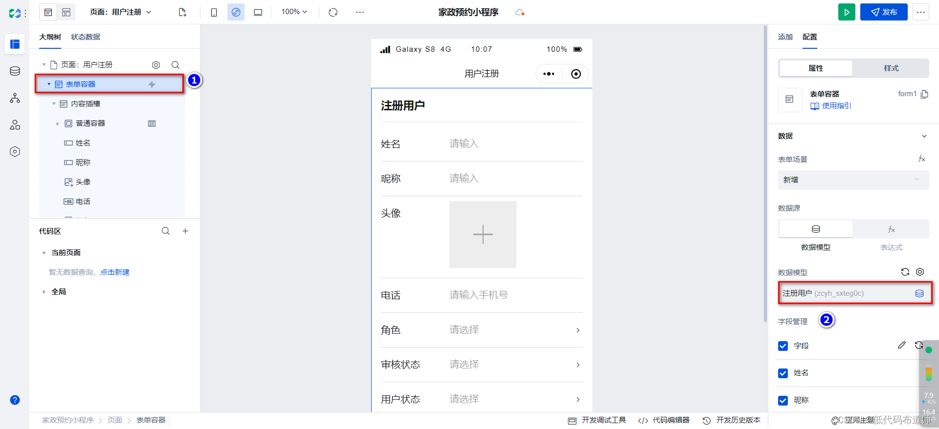Uncheck the 昵称 field checkbox
This screenshot has width=939, height=429.
[x=783, y=401]
